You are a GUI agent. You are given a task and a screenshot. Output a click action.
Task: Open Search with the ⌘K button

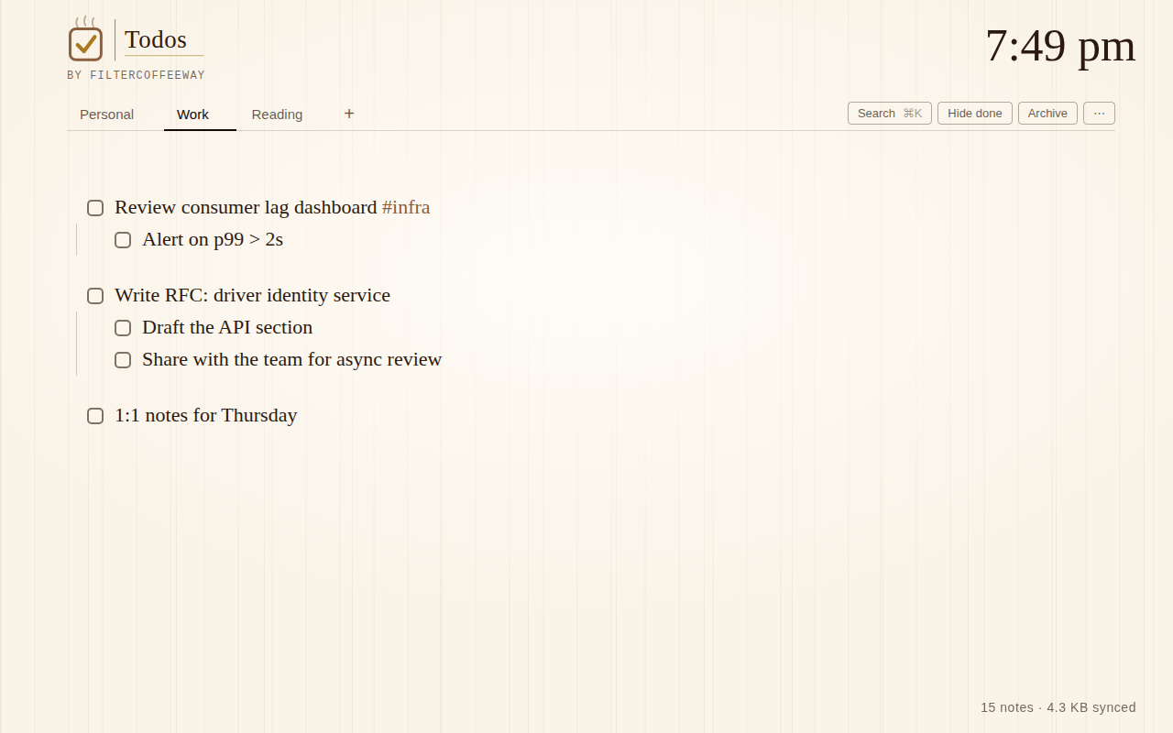pos(890,114)
